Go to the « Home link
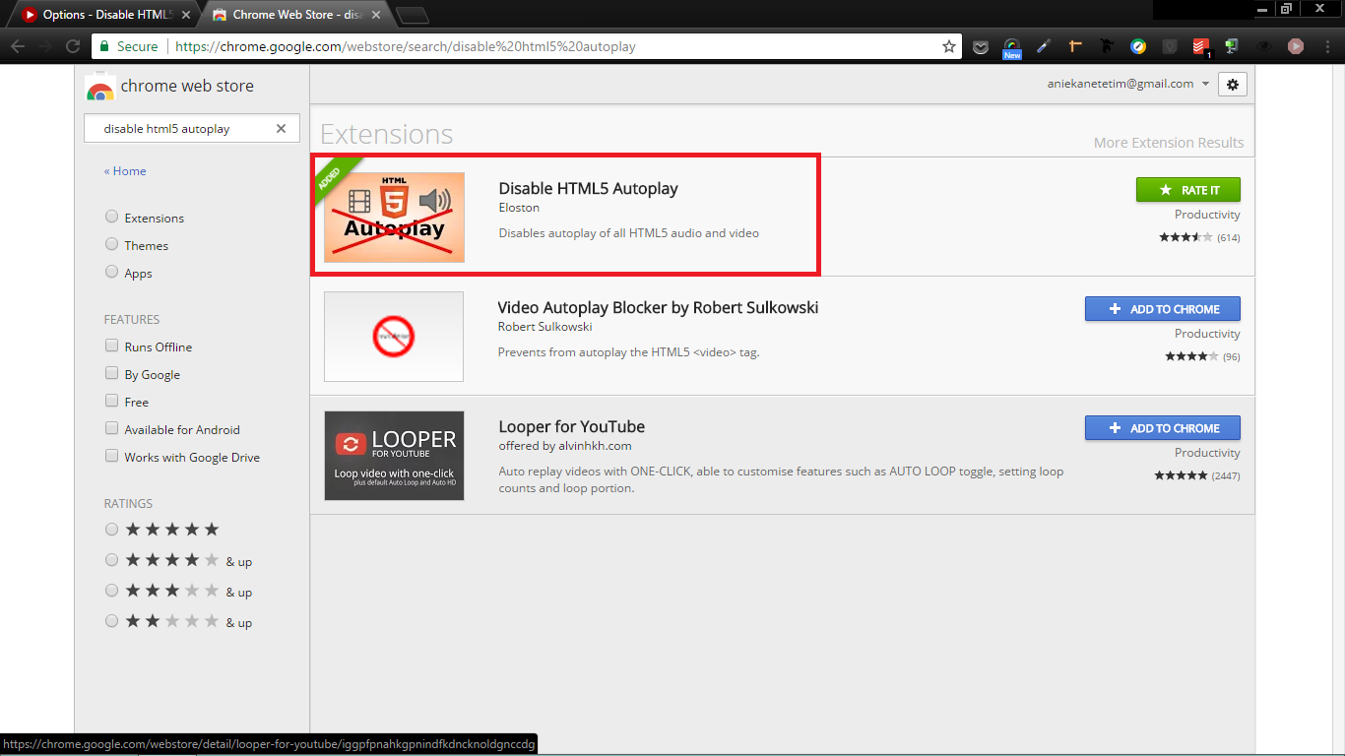Screen dimensions: 1345x756 click(125, 170)
